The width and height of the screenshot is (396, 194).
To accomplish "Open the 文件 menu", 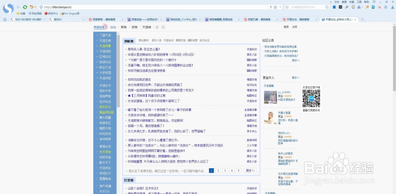I will point(337,2).
